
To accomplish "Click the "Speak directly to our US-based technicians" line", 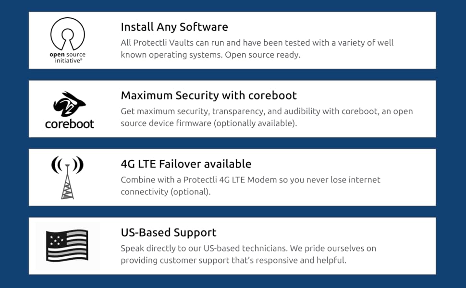I will [x=248, y=249].
